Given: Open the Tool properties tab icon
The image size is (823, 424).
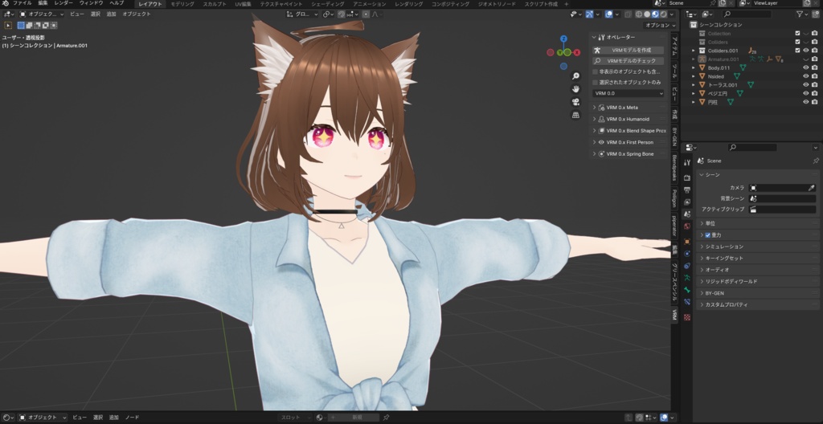Looking at the screenshot, I should (687, 163).
